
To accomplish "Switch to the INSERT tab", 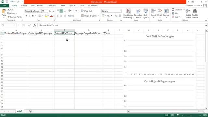I will (x=24, y=6).
